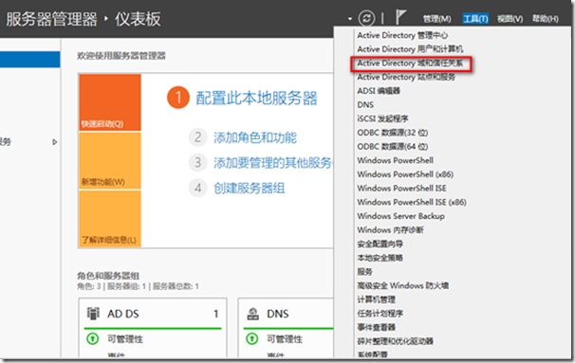Select Active Directory 站点和服务
The image size is (575, 363).
pyautogui.click(x=406, y=77)
